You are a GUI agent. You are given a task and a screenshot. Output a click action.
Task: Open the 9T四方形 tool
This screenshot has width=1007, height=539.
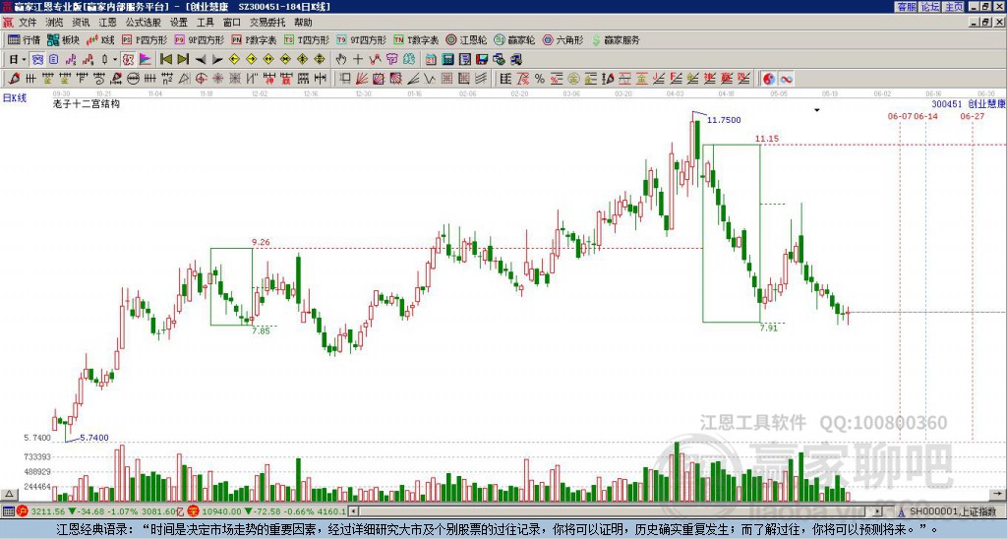point(362,39)
